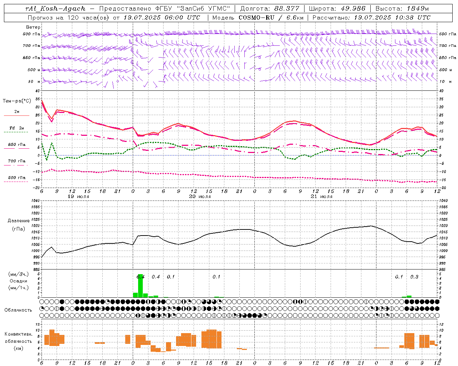Select the longitude value Долгота: 88.377
Image resolution: width=458 pixels, height=366 pixels.
coord(270,9)
